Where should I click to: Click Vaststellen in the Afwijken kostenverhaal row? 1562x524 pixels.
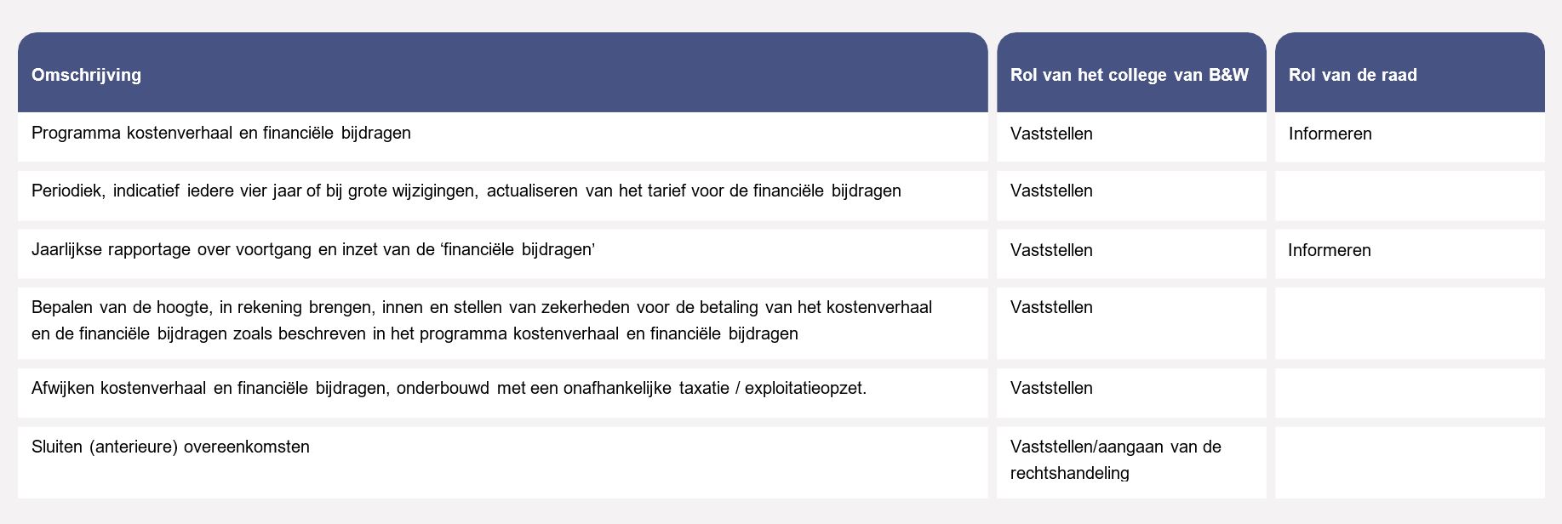click(x=1051, y=389)
